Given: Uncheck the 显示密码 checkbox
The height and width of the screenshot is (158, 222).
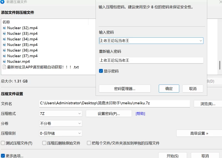Looking at the screenshot, I should [101, 71].
